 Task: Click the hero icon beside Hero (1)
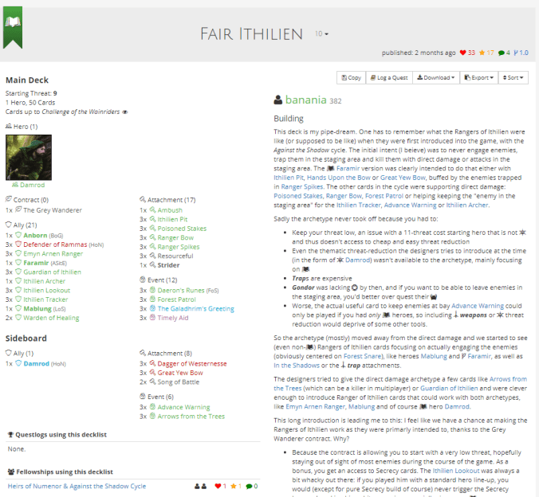[x=9, y=126]
